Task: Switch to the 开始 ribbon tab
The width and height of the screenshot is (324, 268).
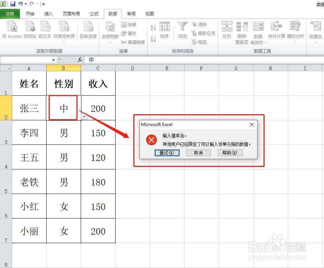Action: 30,14
